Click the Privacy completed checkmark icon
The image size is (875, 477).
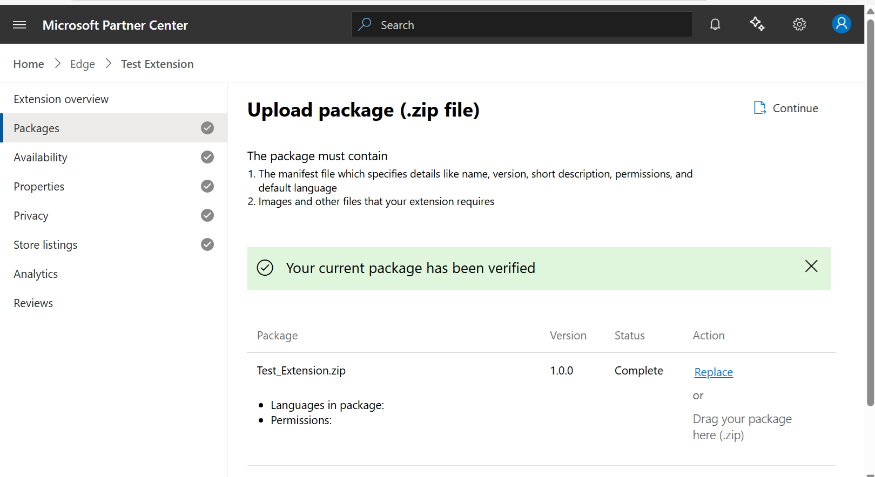pos(207,215)
